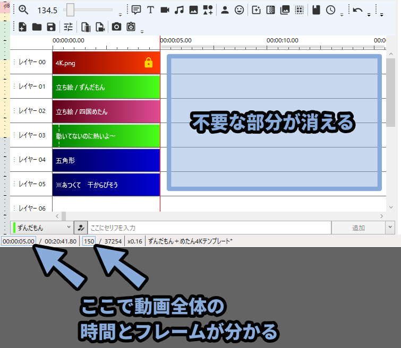Screen dimensions: 401x348
Task: Undo with the curved arrow icon
Action: pyautogui.click(x=357, y=10)
